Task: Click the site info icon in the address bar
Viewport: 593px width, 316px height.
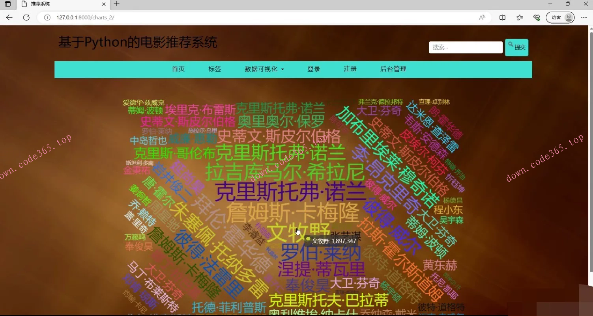Action: [x=47, y=17]
